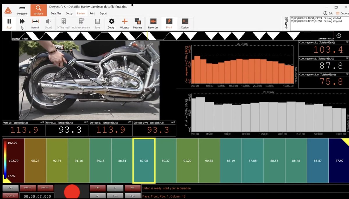
Task: Click the clock icon beside timeline
Action: [x=339, y=35]
